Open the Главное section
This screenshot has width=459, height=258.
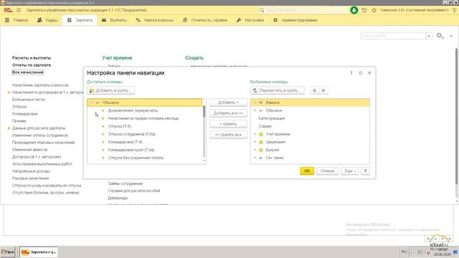tap(16, 20)
